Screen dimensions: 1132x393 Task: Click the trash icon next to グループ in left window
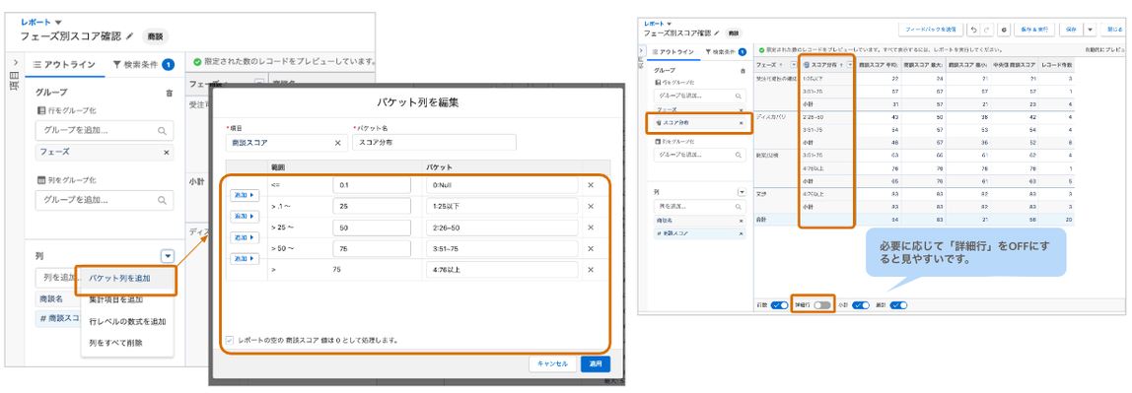[169, 93]
